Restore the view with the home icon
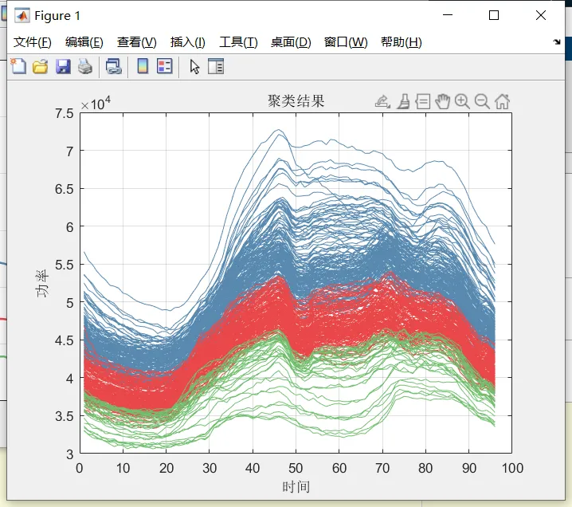The width and height of the screenshot is (572, 507). 502,101
